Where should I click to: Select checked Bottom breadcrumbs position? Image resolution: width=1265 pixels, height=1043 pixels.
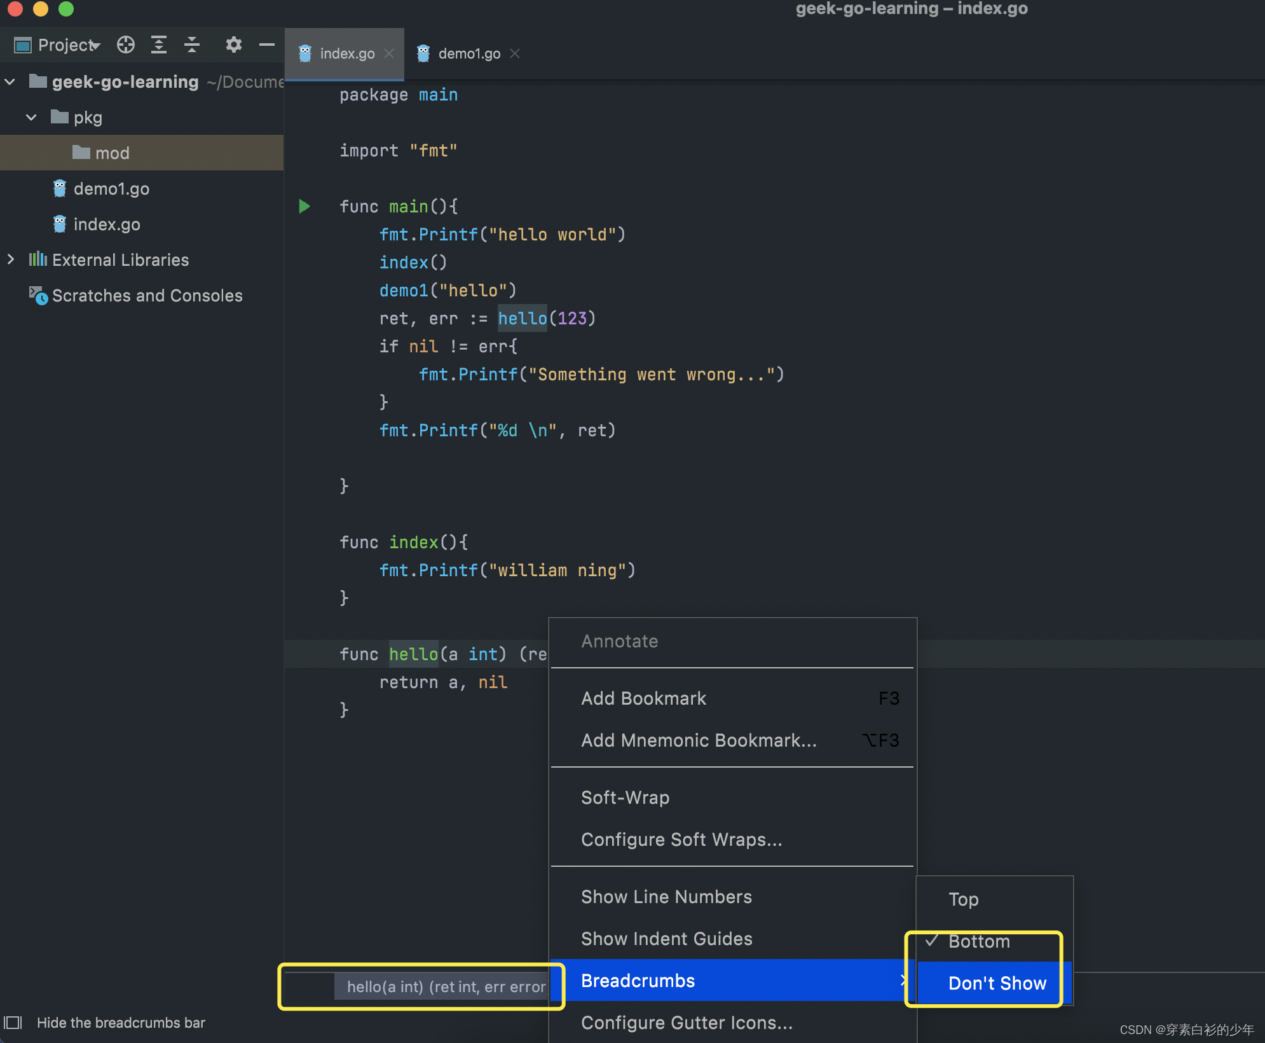(979, 941)
